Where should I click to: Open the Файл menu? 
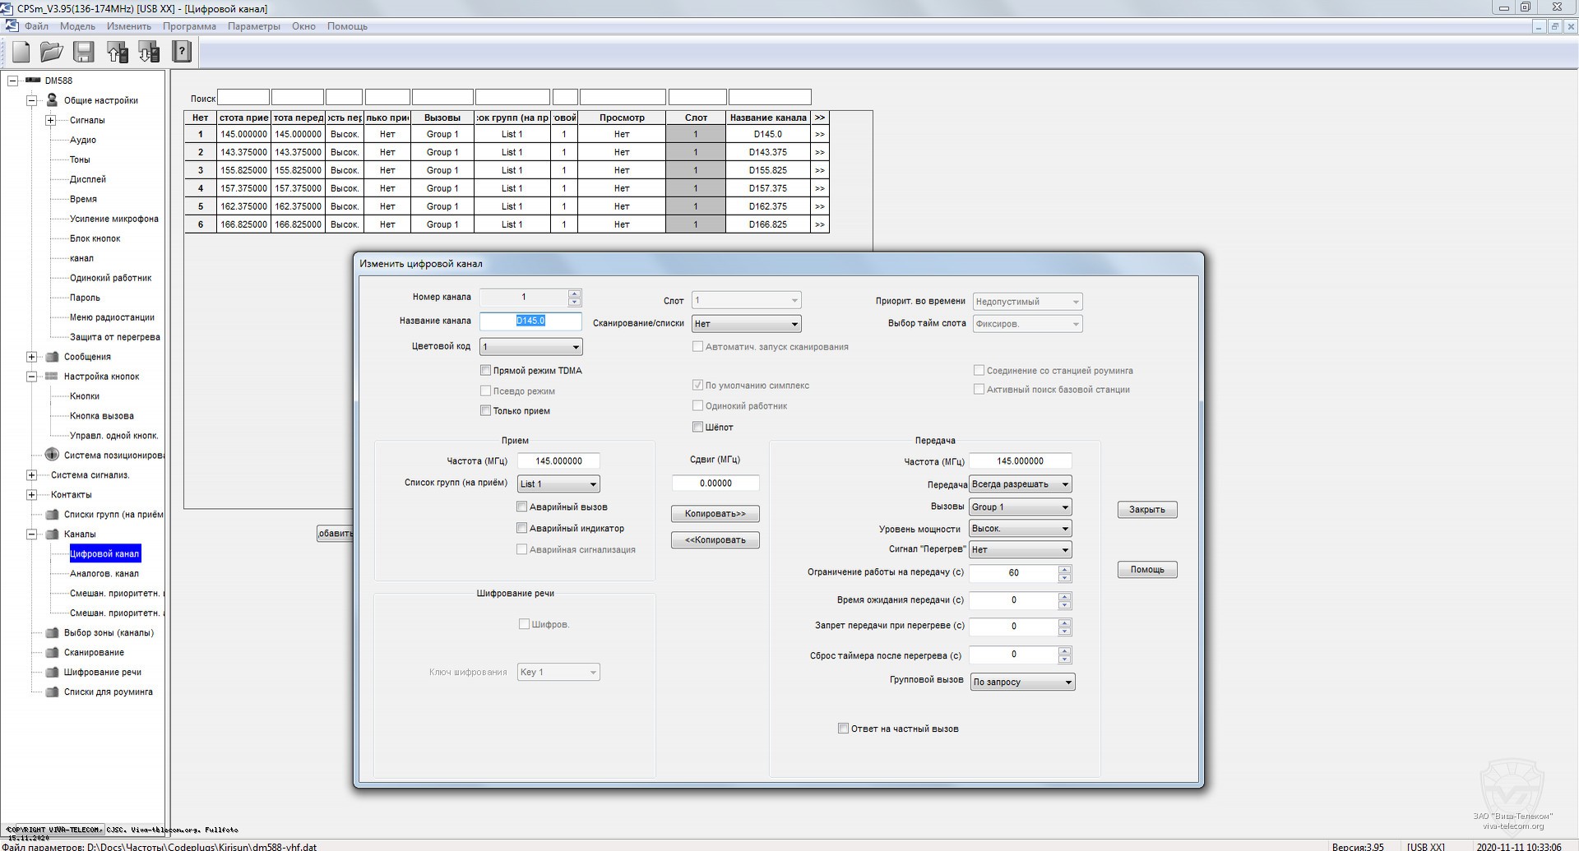click(36, 26)
